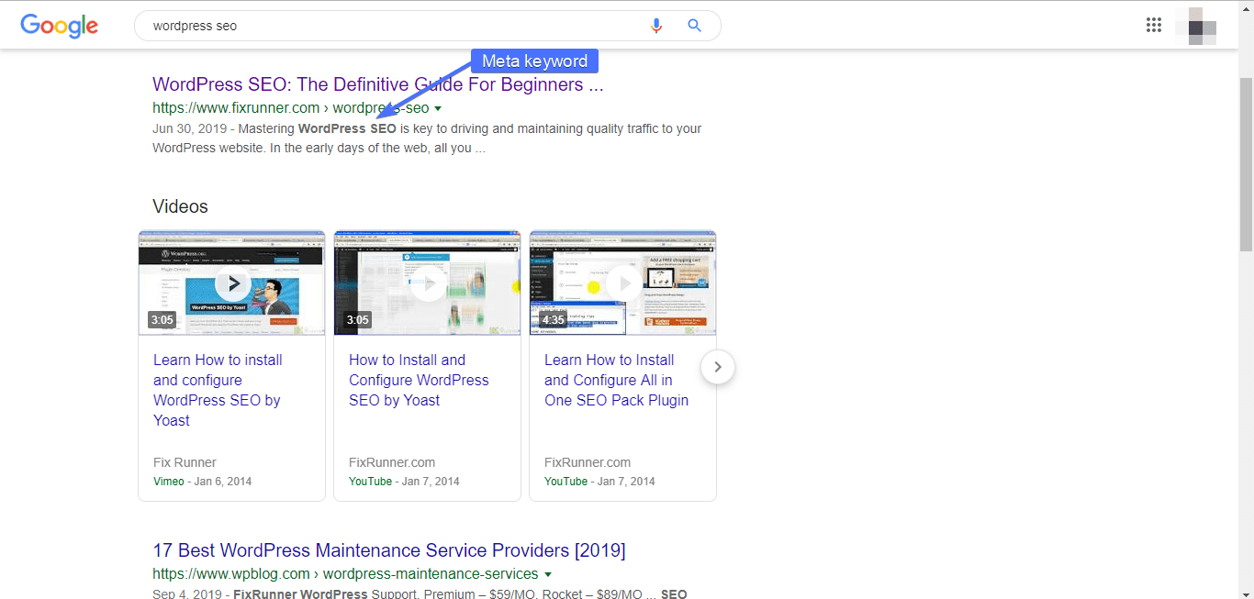Open Learn How to install WordPress SEO by Yoast
This screenshot has height=599, width=1254.
[218, 390]
